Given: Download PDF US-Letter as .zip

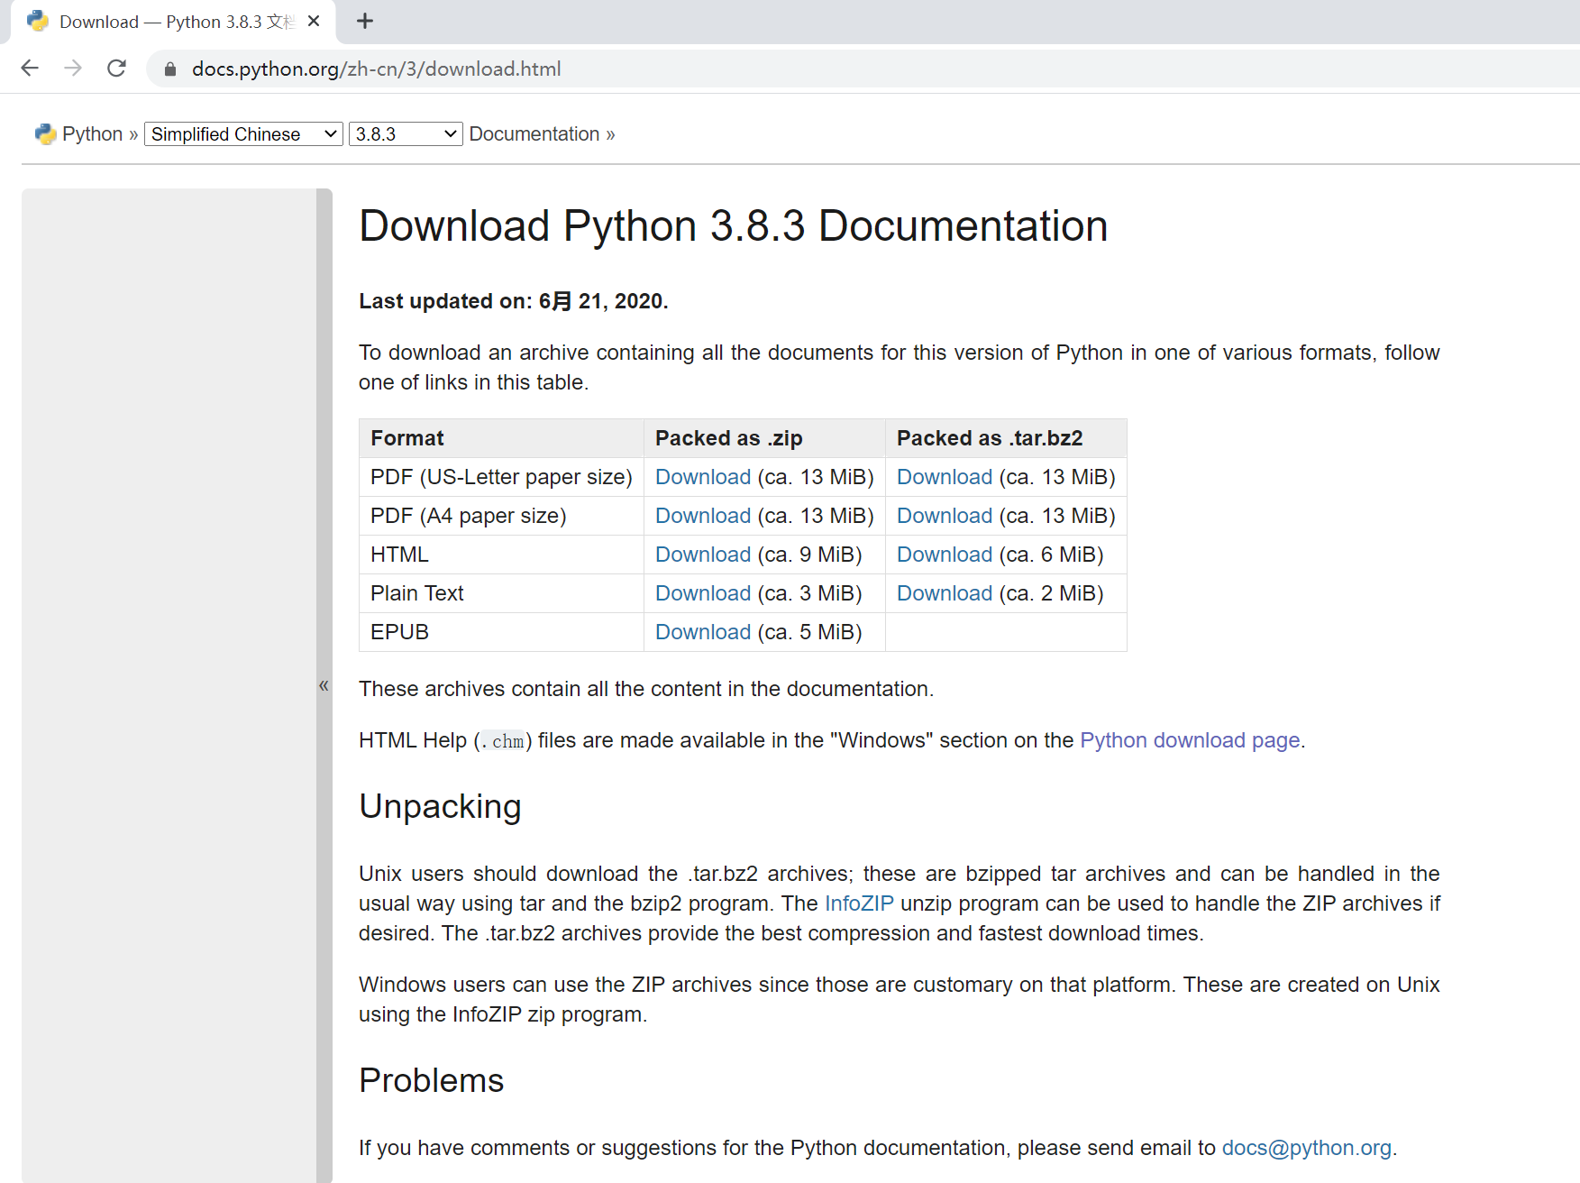Looking at the screenshot, I should (703, 477).
